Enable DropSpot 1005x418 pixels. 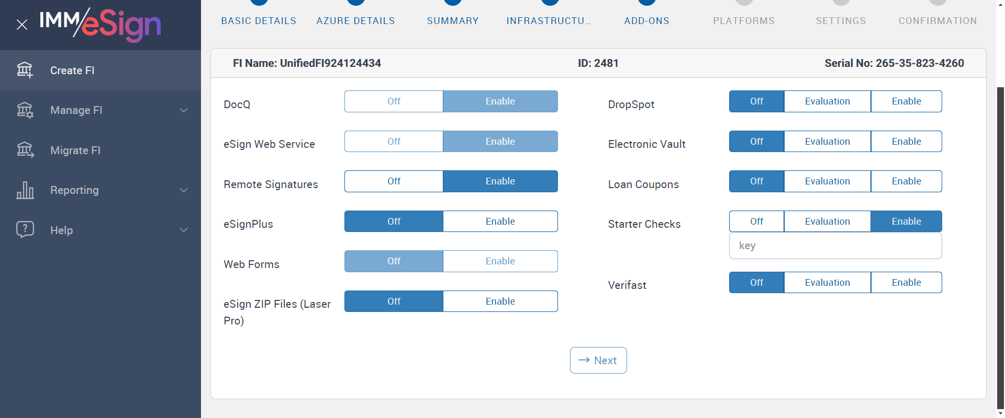(x=907, y=101)
